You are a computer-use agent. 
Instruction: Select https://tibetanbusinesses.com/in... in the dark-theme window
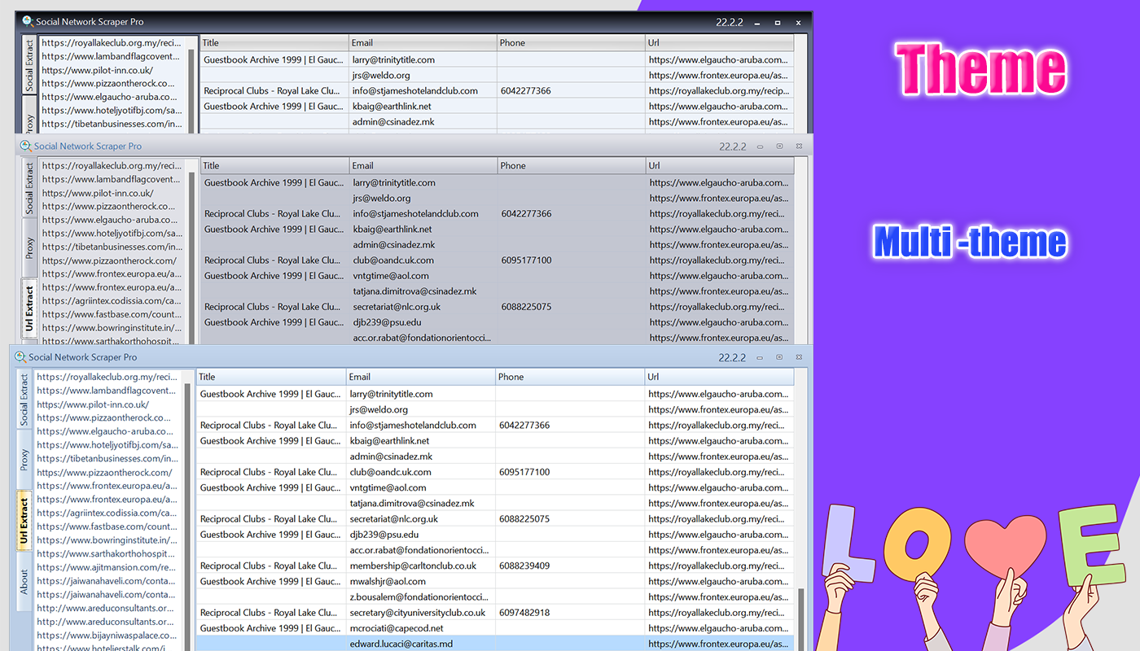(112, 125)
